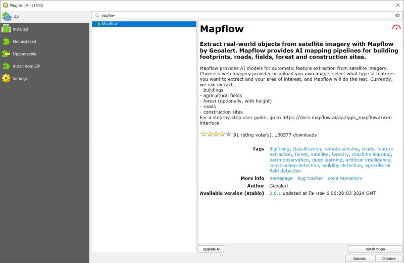Click the Installed plugins icon
The height and width of the screenshot is (263, 404).
[x=6, y=29]
